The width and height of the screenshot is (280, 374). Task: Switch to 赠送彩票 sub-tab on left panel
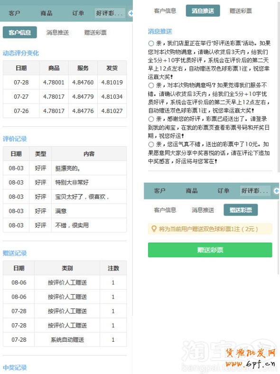pyautogui.click(x=95, y=32)
